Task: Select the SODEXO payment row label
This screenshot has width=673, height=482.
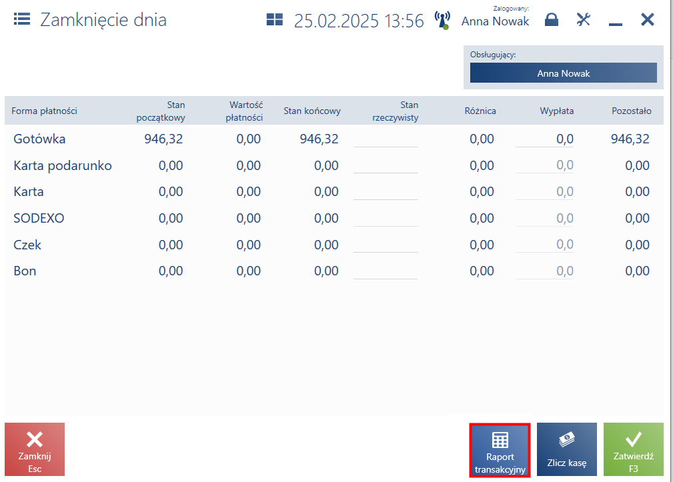Action: coord(39,218)
